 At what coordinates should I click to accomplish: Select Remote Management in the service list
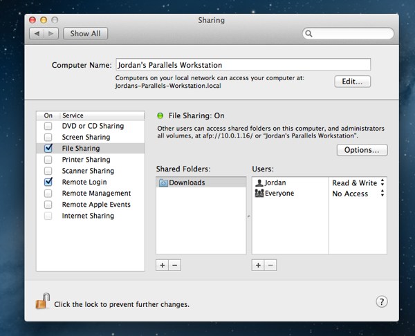click(96, 194)
